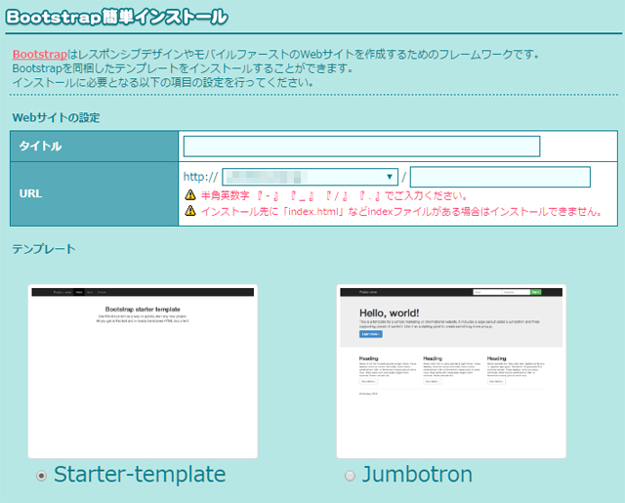625x503 pixels.
Task: Click the index.html warning icon
Action: [190, 212]
